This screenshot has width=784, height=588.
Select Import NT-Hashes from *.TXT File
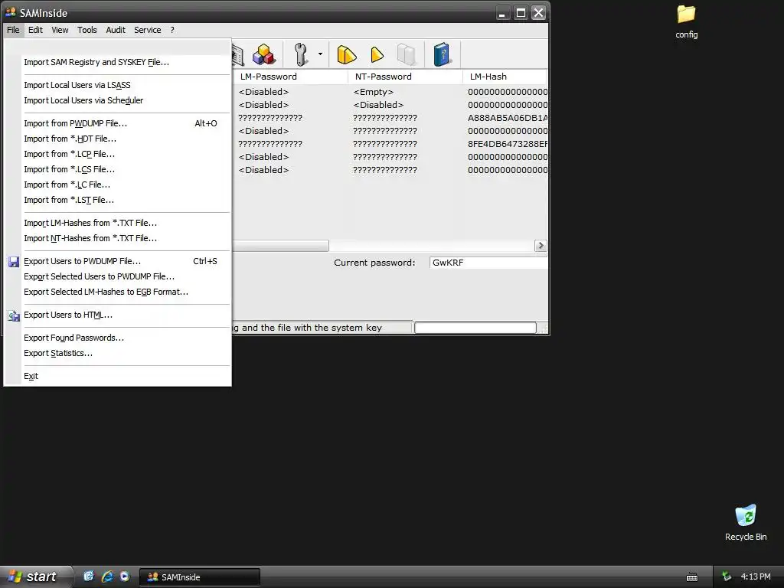coord(117,239)
